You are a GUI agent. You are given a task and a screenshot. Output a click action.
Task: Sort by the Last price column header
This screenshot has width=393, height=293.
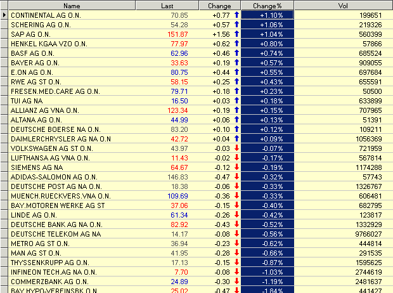167,6
